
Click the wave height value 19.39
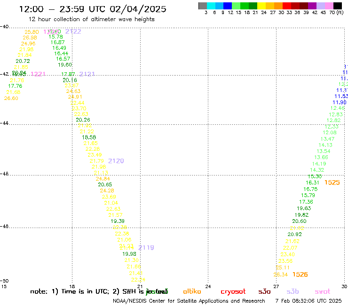click(x=118, y=221)
